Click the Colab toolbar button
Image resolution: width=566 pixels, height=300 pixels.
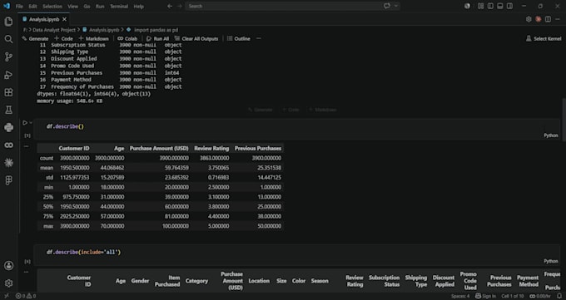pyautogui.click(x=127, y=38)
